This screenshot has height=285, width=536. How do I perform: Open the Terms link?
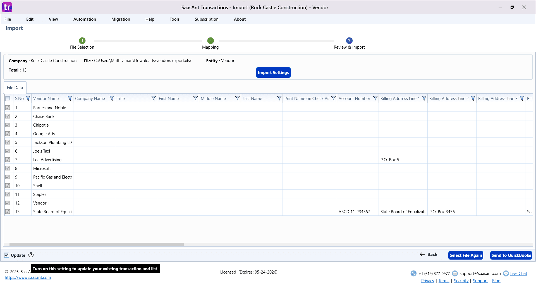[444, 281]
